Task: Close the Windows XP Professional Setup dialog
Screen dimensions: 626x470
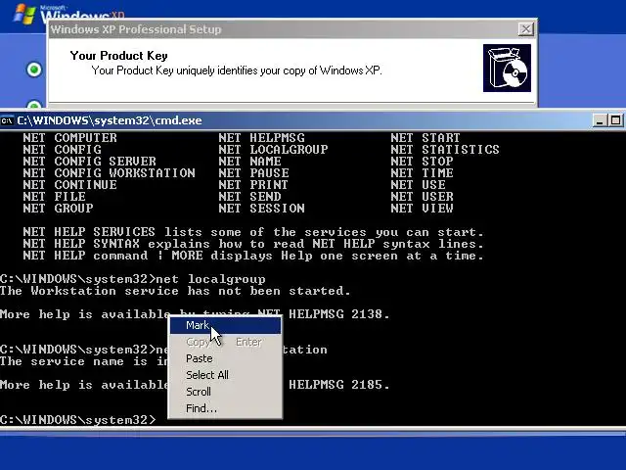Action: coord(526,29)
